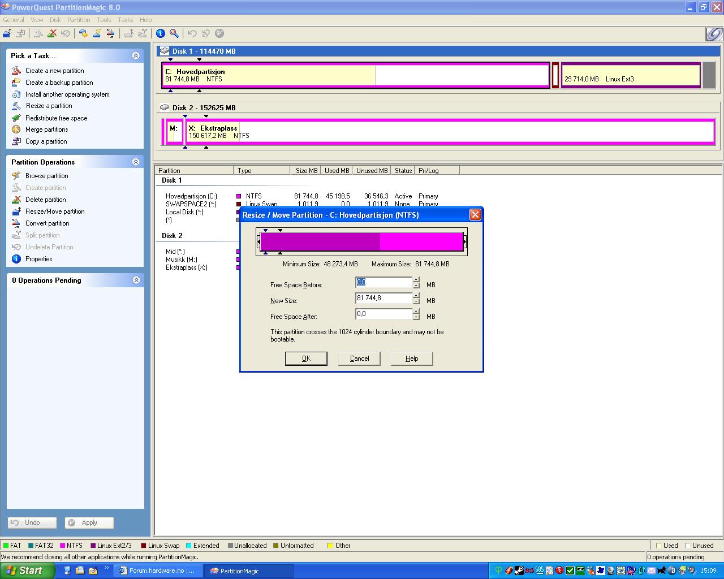Increase 'Free Space Before' with up arrow

coord(416,279)
